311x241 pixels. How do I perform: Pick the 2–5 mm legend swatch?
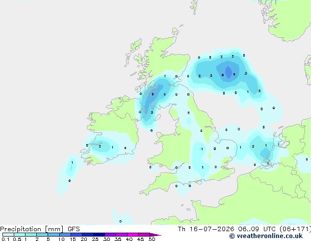(x=42, y=235)
